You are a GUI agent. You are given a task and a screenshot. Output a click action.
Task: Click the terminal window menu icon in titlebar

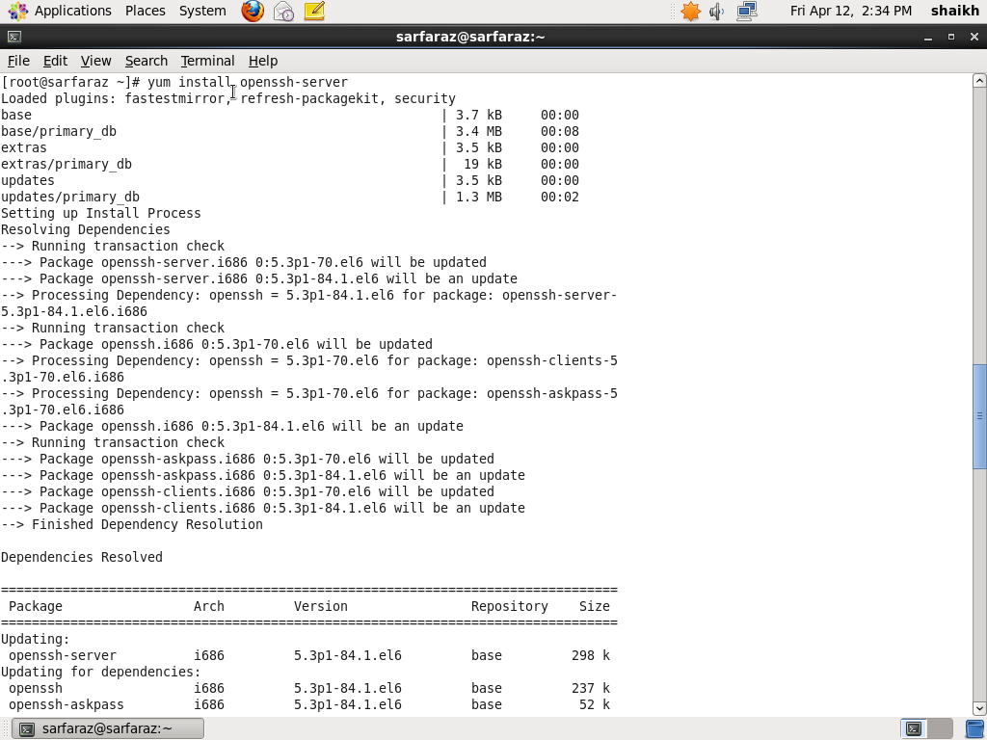(x=13, y=37)
